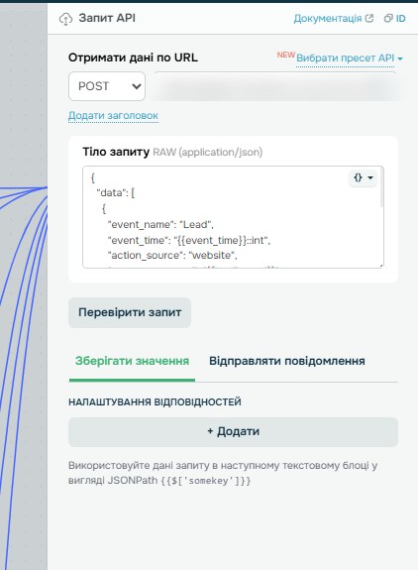
Task: Click the Запит API panel title
Action: [107, 18]
